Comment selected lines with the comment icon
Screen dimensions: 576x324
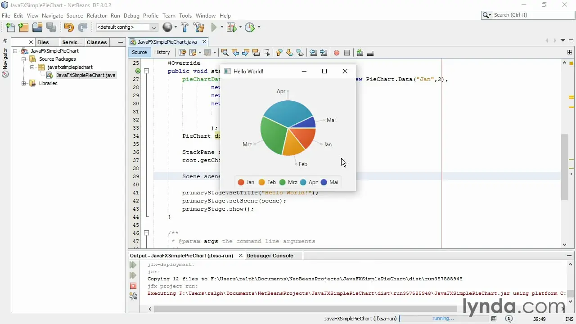(x=360, y=53)
